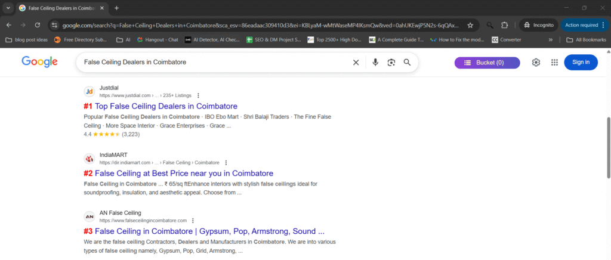Open the browser extensions puzzle icon
611x260 pixels.
pyautogui.click(x=505, y=25)
